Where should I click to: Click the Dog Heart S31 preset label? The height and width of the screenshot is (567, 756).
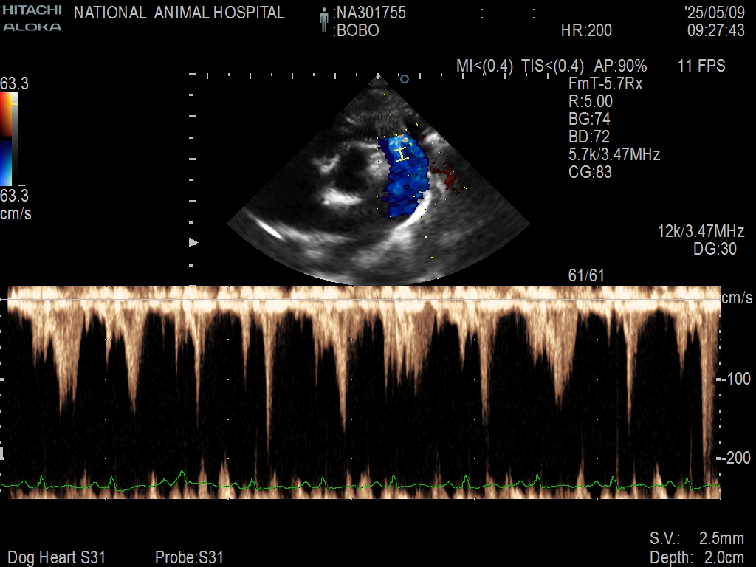56,557
